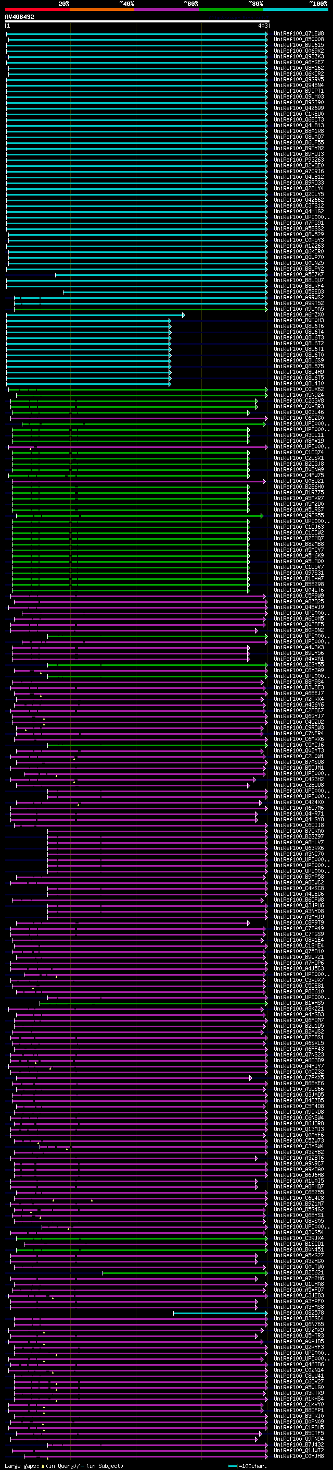The image size is (333, 1470).
Task: Select label UniRef100_Q8L4H9
Action: click(299, 372)
